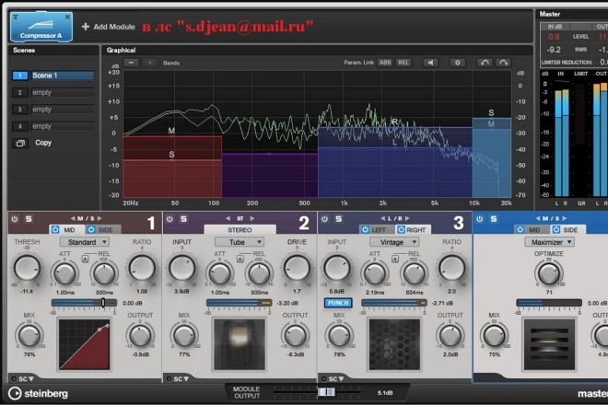Click the THRESH knob in band 1
608x405 pixels.
pyautogui.click(x=27, y=268)
